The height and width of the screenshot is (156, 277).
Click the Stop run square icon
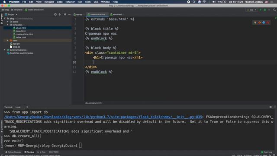click(x=269, y=10)
